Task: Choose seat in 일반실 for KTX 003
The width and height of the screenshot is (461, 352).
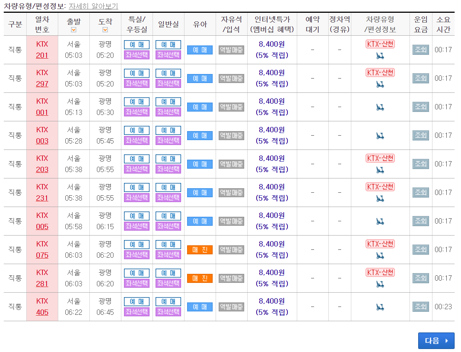Action: pyautogui.click(x=168, y=140)
